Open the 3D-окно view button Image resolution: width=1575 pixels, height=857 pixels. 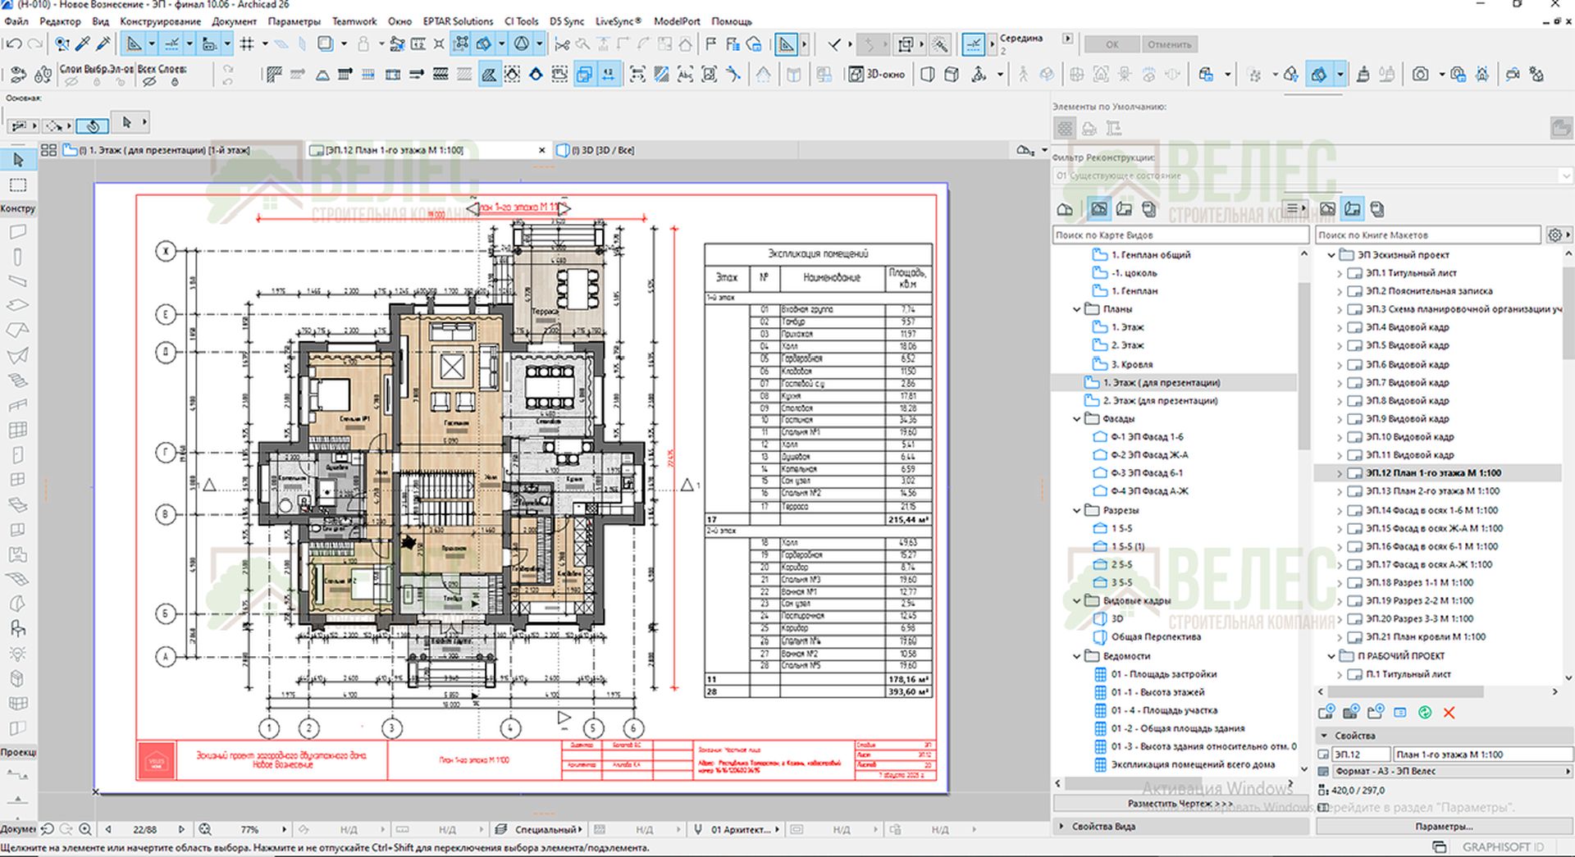(877, 75)
